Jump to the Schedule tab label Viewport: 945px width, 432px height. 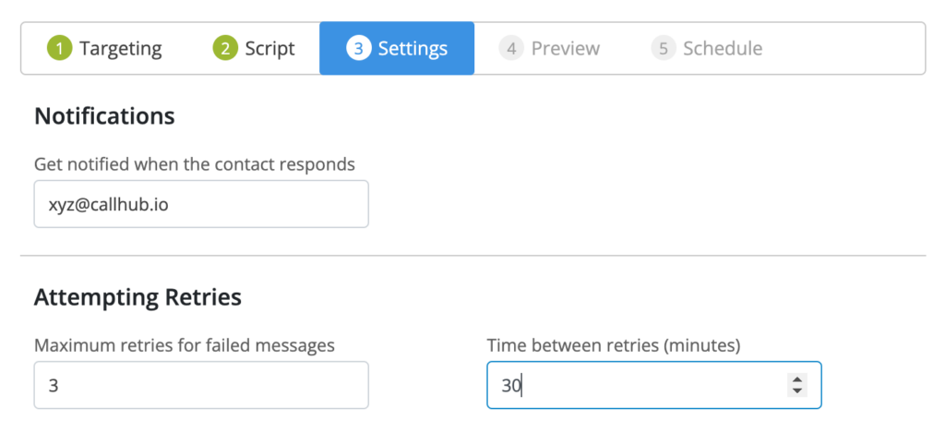pyautogui.click(x=723, y=48)
